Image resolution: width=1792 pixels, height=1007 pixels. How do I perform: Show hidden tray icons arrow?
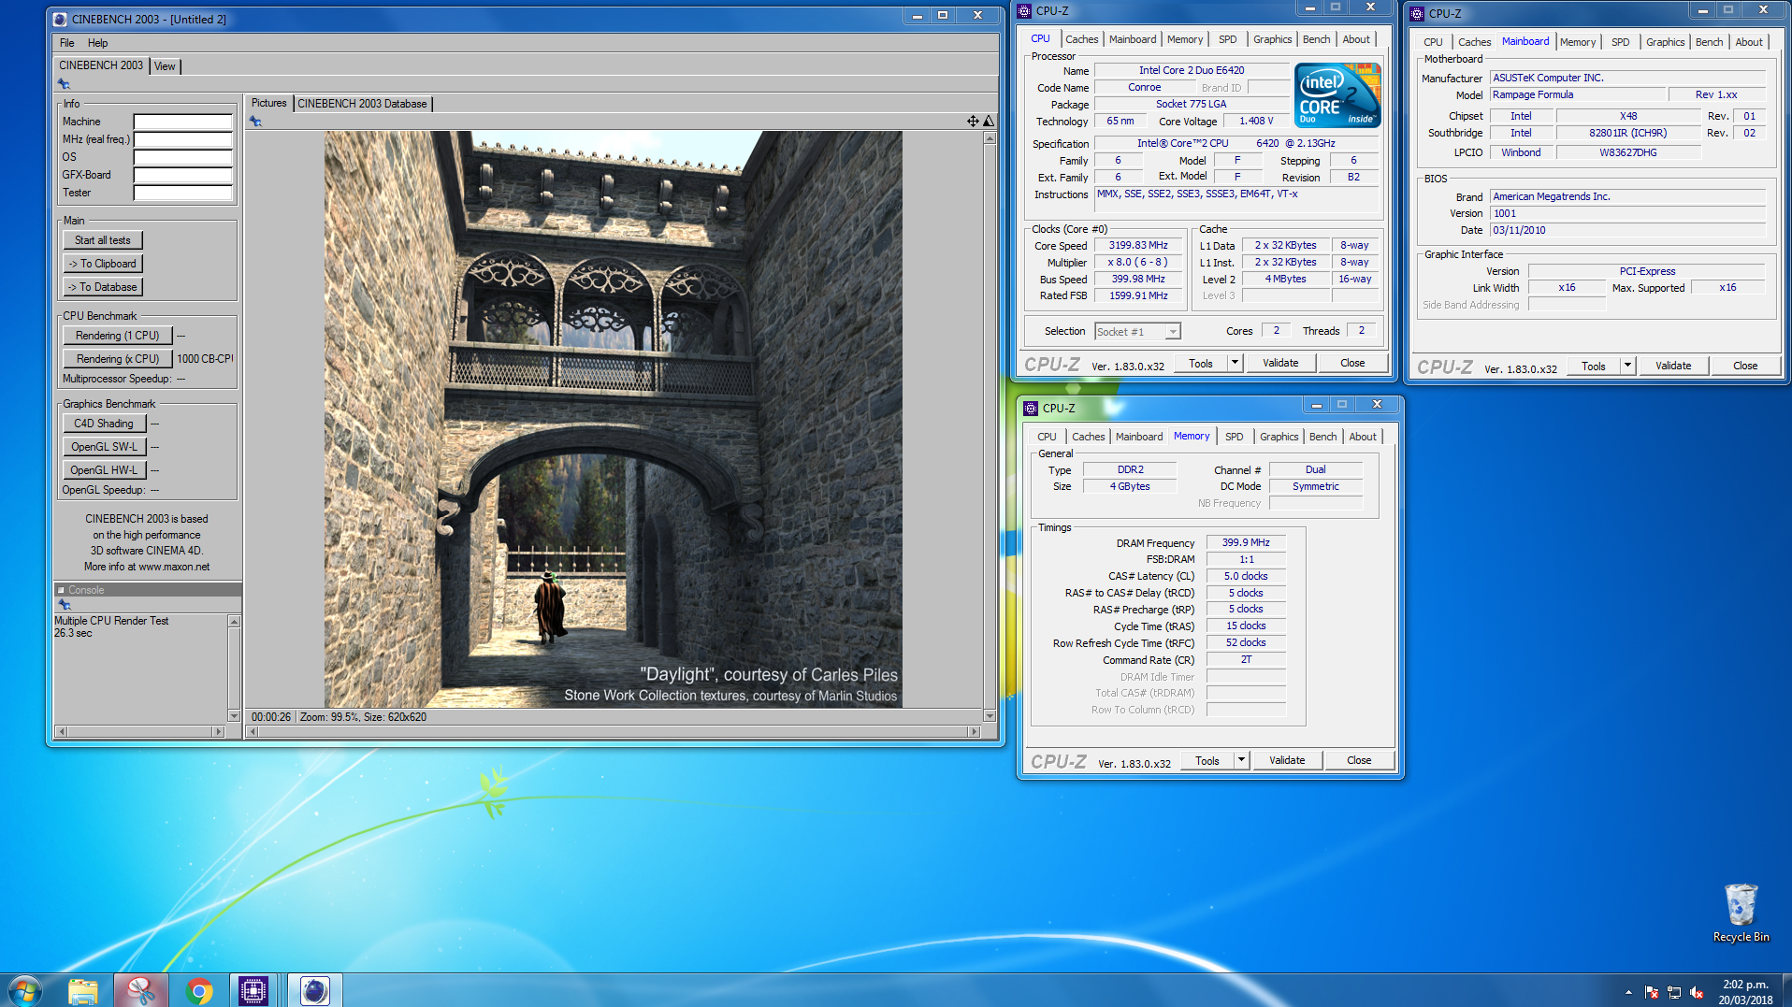1628,992
